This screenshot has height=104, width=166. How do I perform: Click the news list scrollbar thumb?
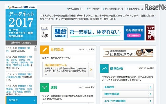(x=35, y=49)
